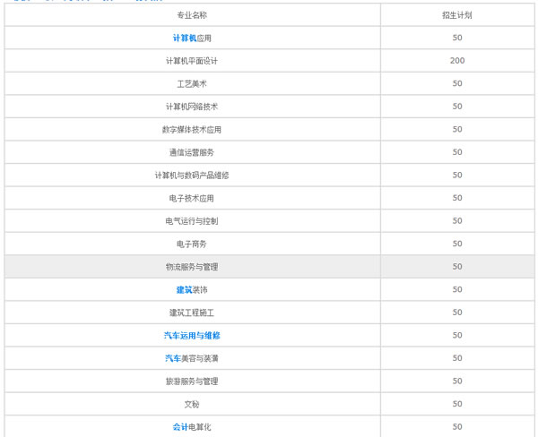This screenshot has width=538, height=437.
Task: Follow the 会计 link in 会计电算化
Action: pos(180,427)
